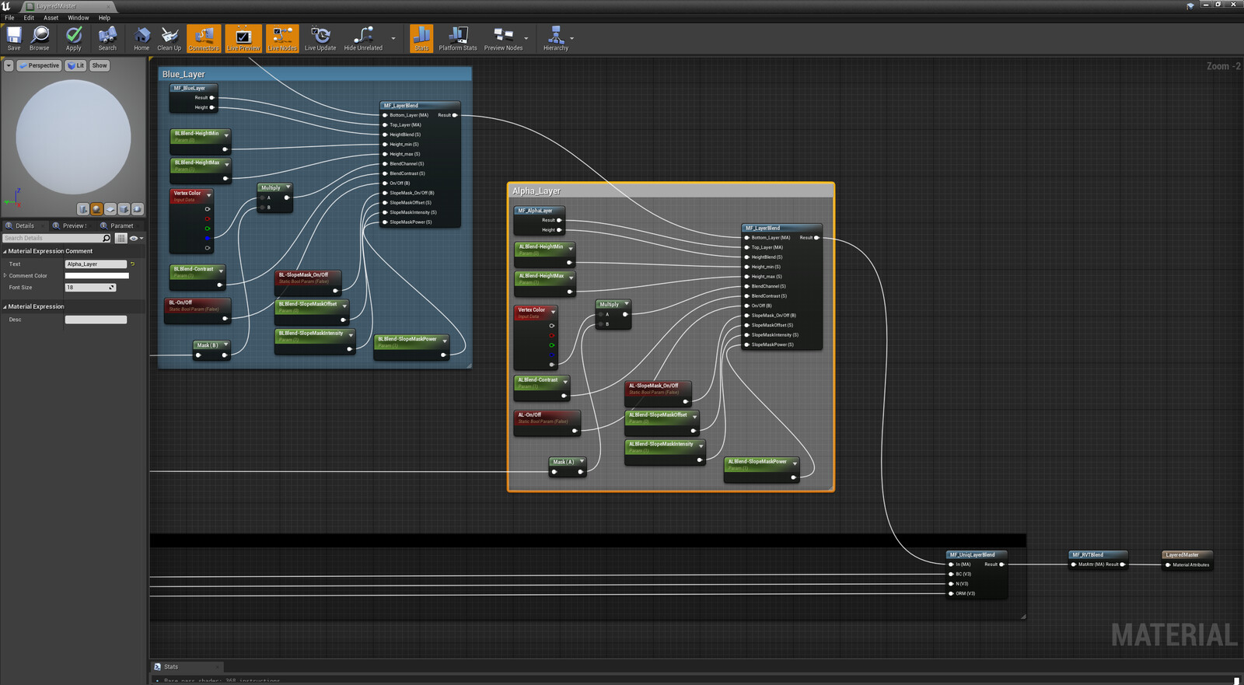1244x685 pixels.
Task: Open the Edit menu
Action: tap(29, 17)
